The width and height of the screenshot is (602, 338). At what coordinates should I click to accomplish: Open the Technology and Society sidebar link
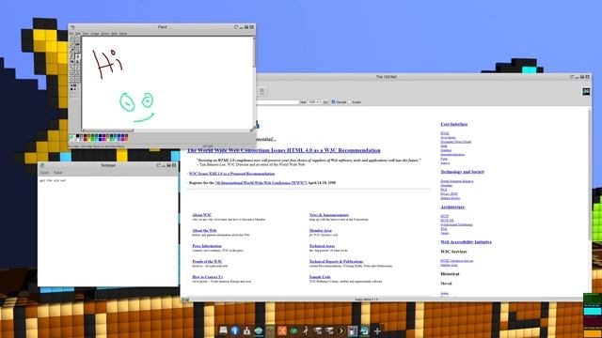(463, 172)
